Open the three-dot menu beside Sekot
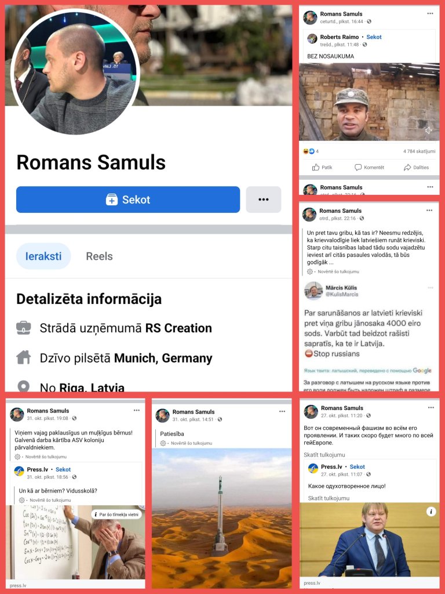 pos(264,200)
